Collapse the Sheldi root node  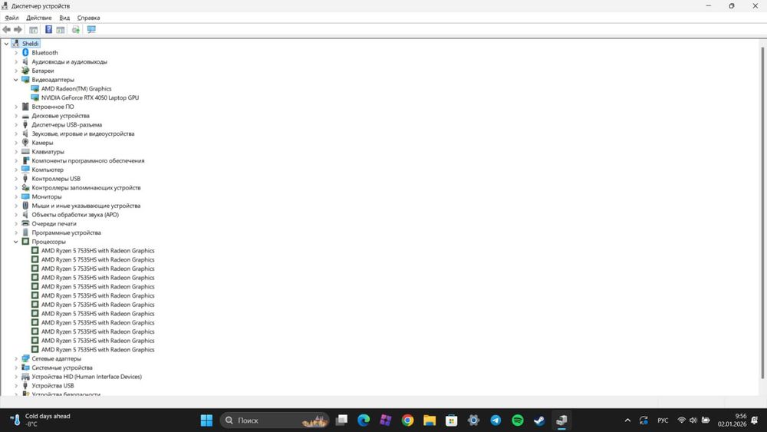tap(6, 44)
